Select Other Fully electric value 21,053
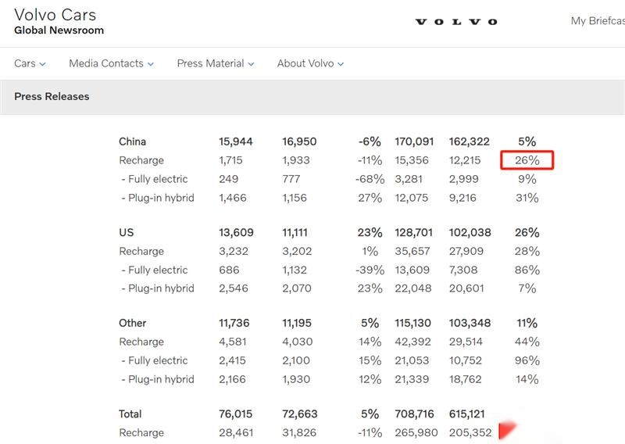This screenshot has height=444, width=625. pyautogui.click(x=412, y=360)
